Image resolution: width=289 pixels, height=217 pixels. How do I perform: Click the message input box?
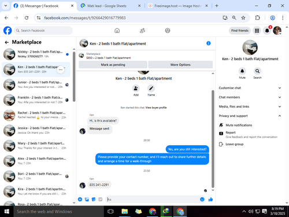(152, 199)
